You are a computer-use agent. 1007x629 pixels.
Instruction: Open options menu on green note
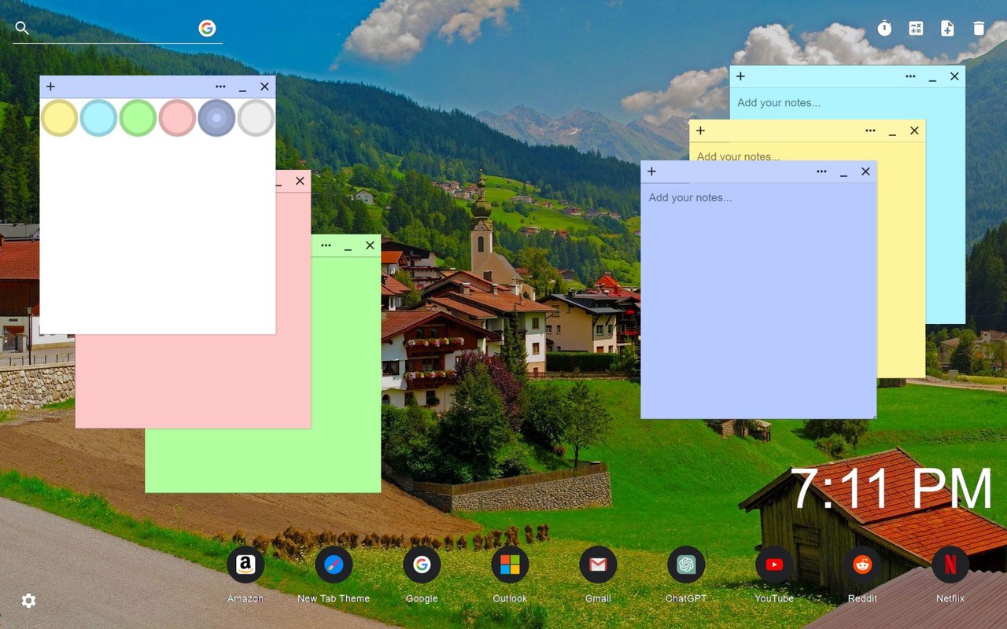pyautogui.click(x=326, y=245)
